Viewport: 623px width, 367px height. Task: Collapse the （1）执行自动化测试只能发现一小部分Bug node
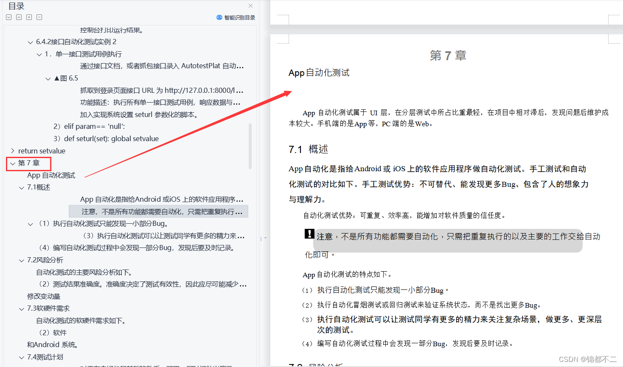coord(30,224)
